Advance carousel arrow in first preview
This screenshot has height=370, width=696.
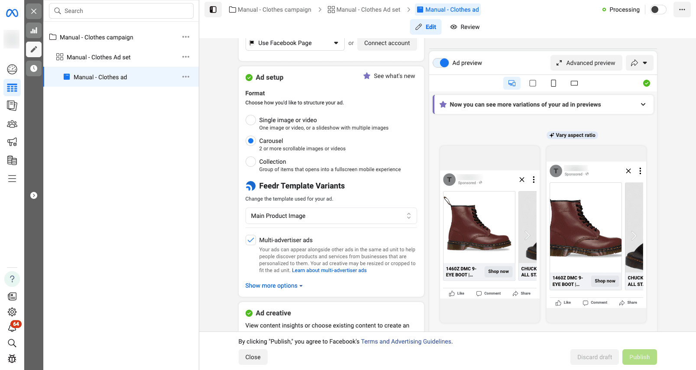pos(527,235)
